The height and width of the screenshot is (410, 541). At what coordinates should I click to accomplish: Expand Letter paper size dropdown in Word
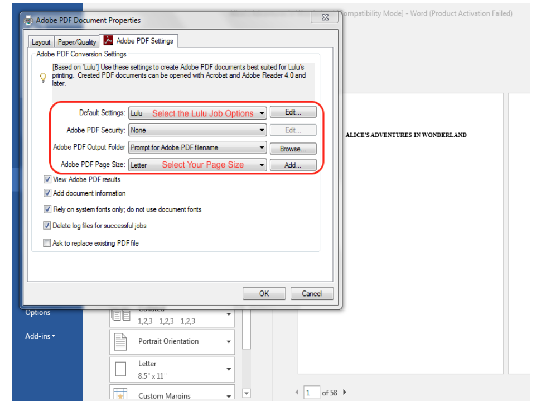(229, 369)
